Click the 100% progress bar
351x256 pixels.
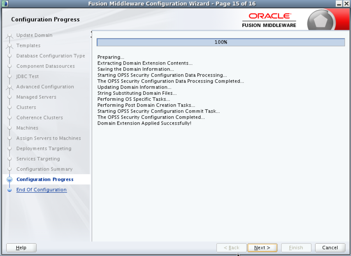221,42
